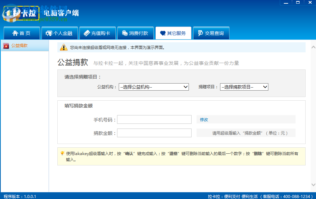Click the warning triangle icon
The width and height of the screenshot is (316, 199).
coord(64,47)
